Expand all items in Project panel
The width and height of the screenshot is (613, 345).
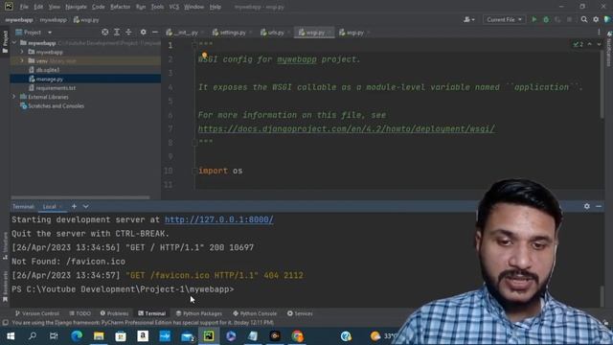117,32
